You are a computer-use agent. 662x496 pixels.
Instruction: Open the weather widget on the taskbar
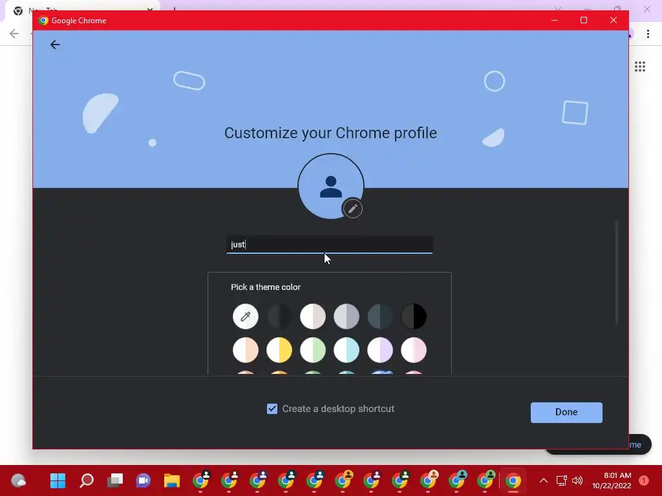click(x=19, y=480)
